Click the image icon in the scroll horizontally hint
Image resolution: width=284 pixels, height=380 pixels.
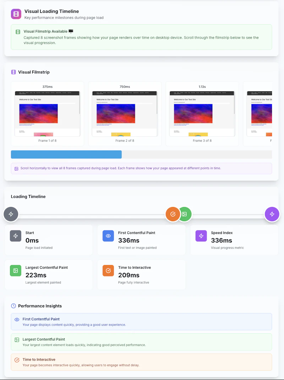pyautogui.click(x=16, y=168)
